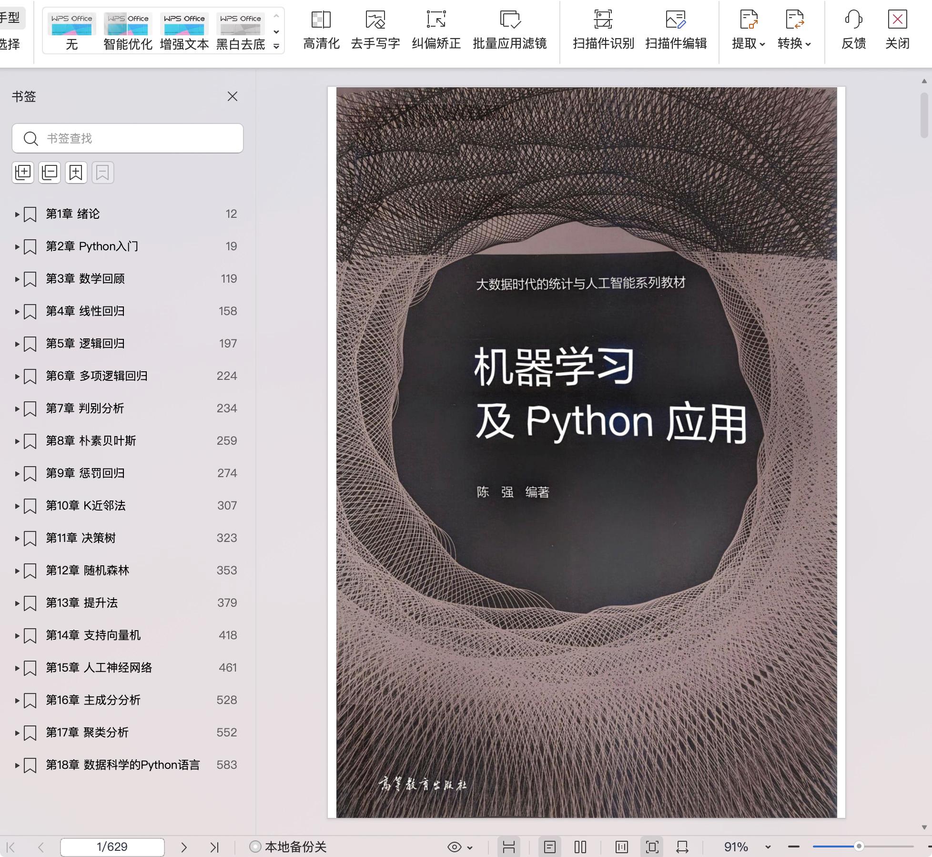Viewport: 932px width, 857px height.
Task: Apply the 增强文本 filter
Action: tap(184, 31)
